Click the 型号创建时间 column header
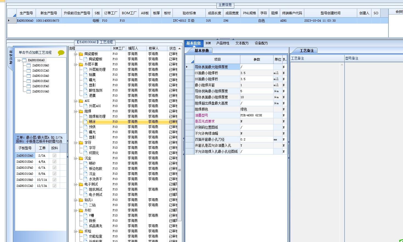Viewport: 403px width, 242px height. coord(331,13)
